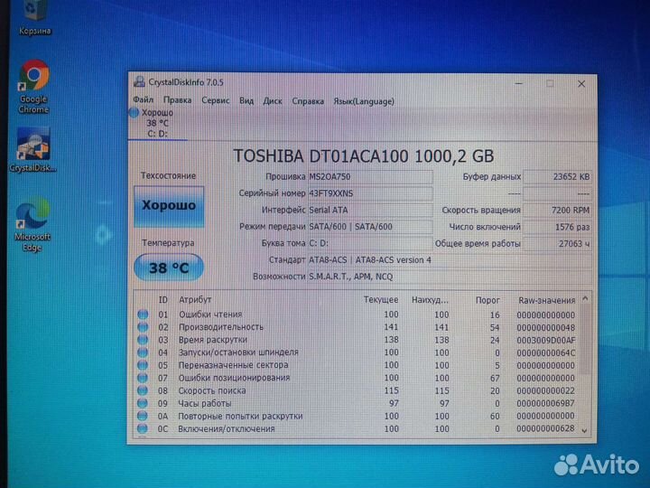Click status icon of row 09 Часы работы
The image size is (650, 488).
(x=143, y=403)
